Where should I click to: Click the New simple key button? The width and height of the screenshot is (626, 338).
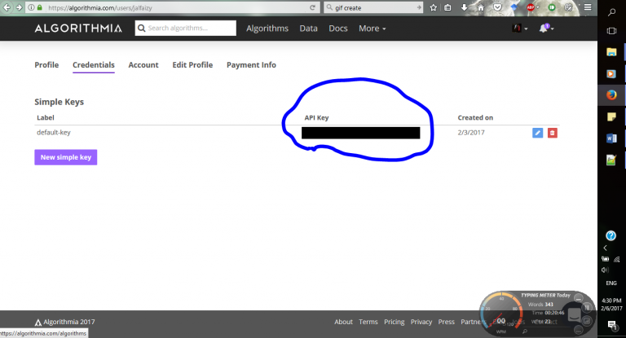pos(66,157)
